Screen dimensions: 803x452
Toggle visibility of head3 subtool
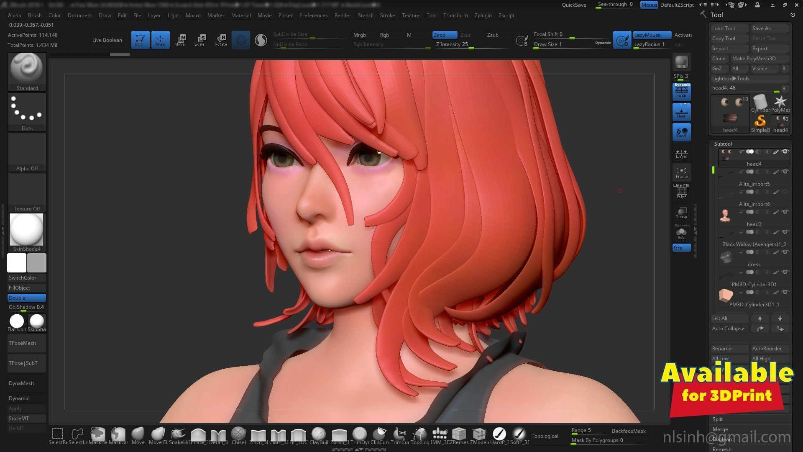pyautogui.click(x=785, y=212)
